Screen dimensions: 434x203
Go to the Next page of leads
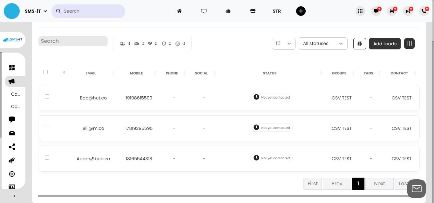379,183
